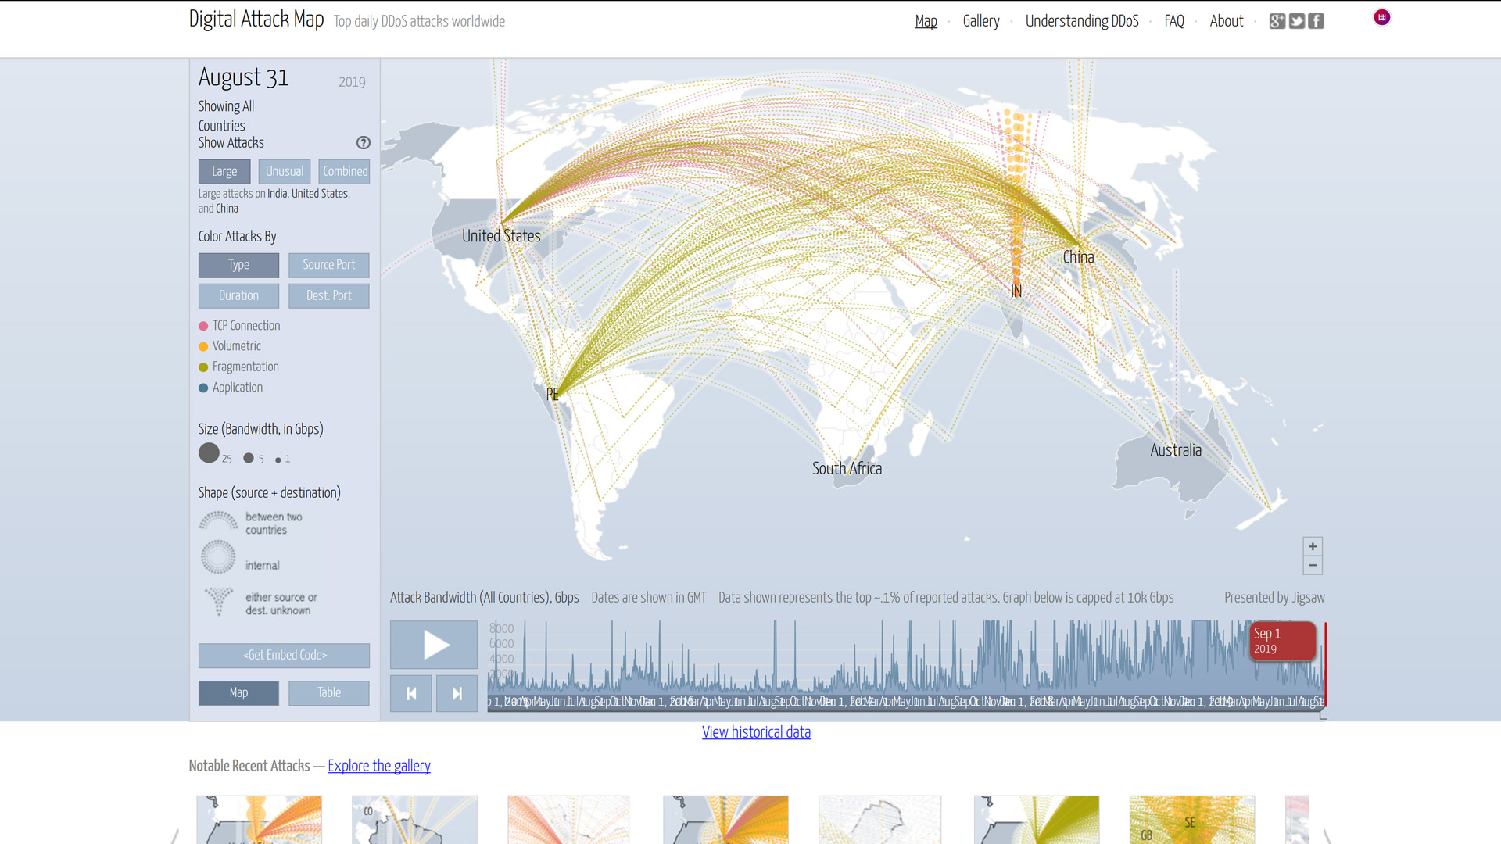Step forward to the next day
The height and width of the screenshot is (844, 1501).
click(457, 693)
